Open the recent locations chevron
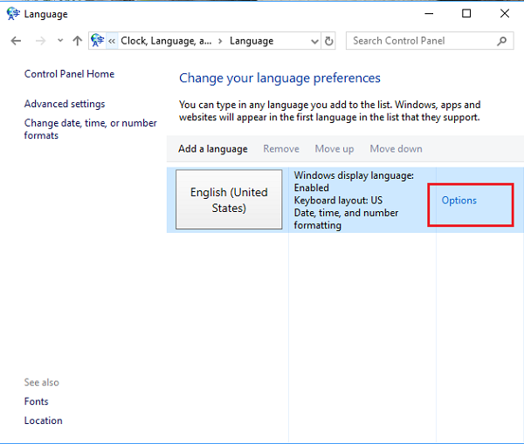This screenshot has width=524, height=444. tap(60, 41)
